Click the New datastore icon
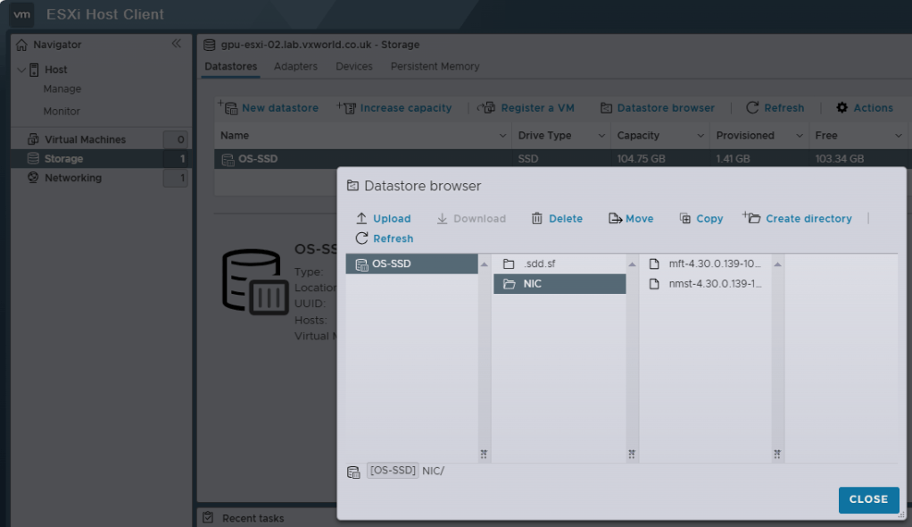912x527 pixels. 229,108
